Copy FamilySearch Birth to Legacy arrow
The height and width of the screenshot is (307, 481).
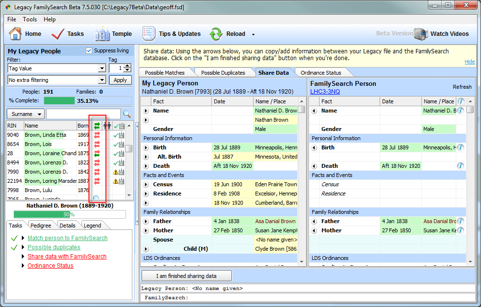tap(314, 147)
